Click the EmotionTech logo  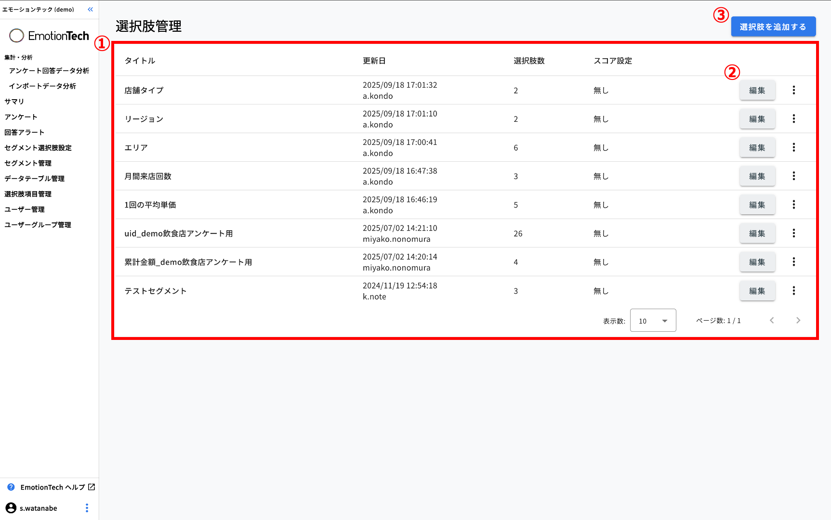[49, 36]
